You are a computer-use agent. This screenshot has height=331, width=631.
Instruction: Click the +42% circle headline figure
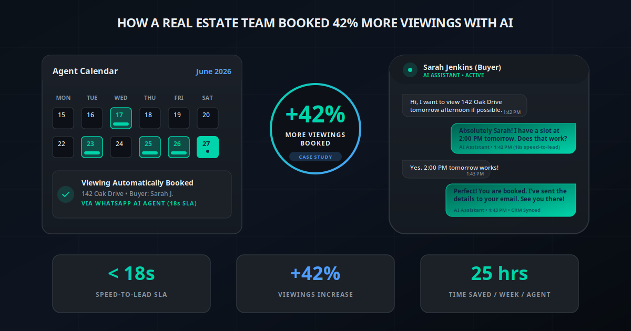pyautogui.click(x=315, y=115)
